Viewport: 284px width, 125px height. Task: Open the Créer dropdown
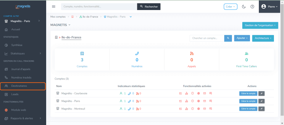click(230, 7)
